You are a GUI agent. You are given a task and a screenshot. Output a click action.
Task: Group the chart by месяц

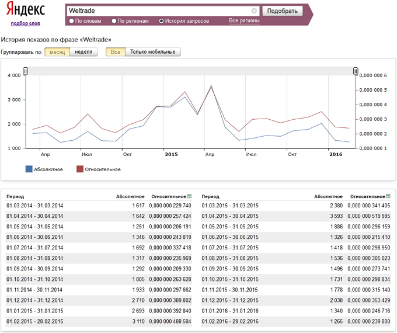(57, 52)
